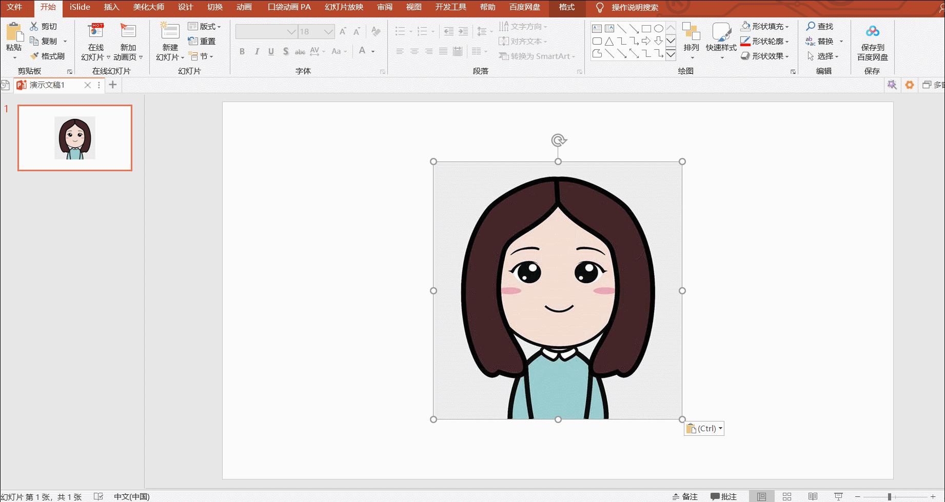The height and width of the screenshot is (502, 945).
Task: Click the Format Painter (格式刷) icon
Action: pyautogui.click(x=34, y=56)
